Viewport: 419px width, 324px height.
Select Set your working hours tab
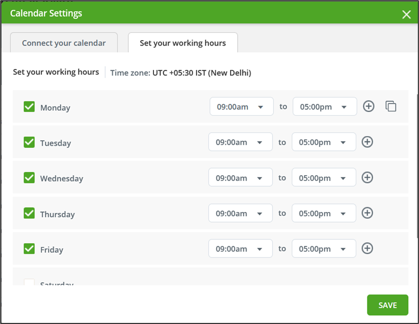pos(183,43)
